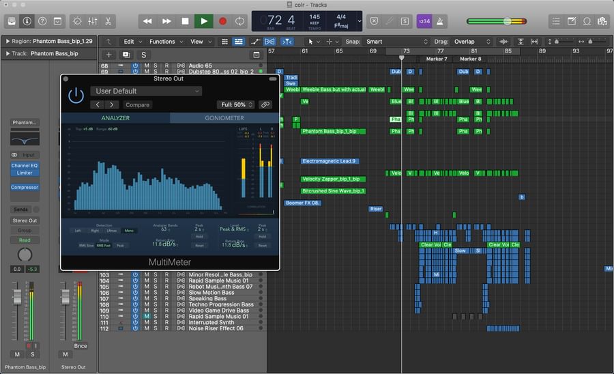The width and height of the screenshot is (614, 374).
Task: Toggle Show Automation curve icon
Action: point(255,42)
